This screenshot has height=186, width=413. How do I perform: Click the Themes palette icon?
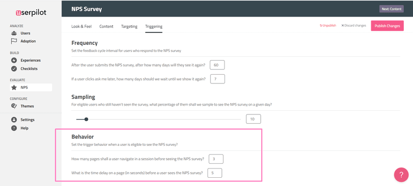[x=14, y=106]
